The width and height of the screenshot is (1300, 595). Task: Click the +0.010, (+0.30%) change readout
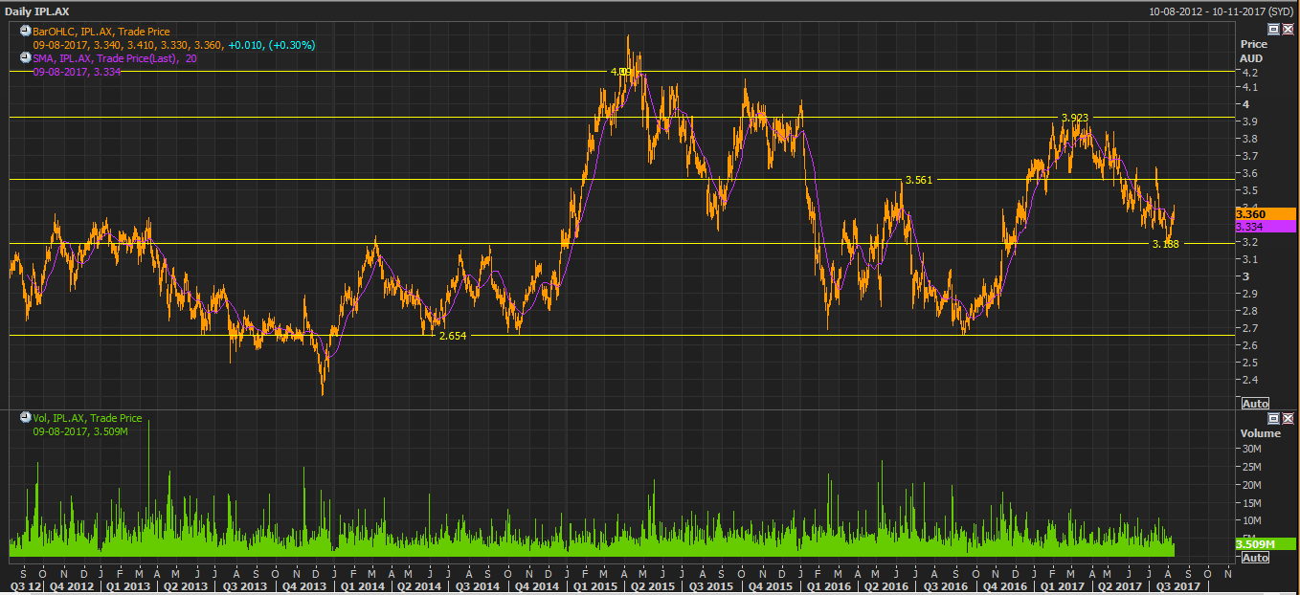[x=271, y=45]
